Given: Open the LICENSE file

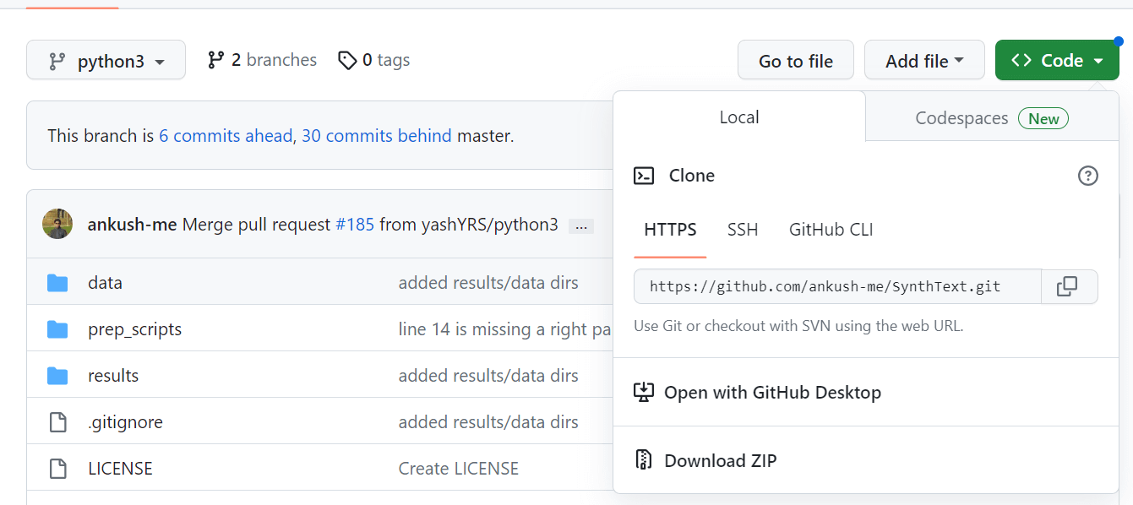Looking at the screenshot, I should pyautogui.click(x=120, y=469).
